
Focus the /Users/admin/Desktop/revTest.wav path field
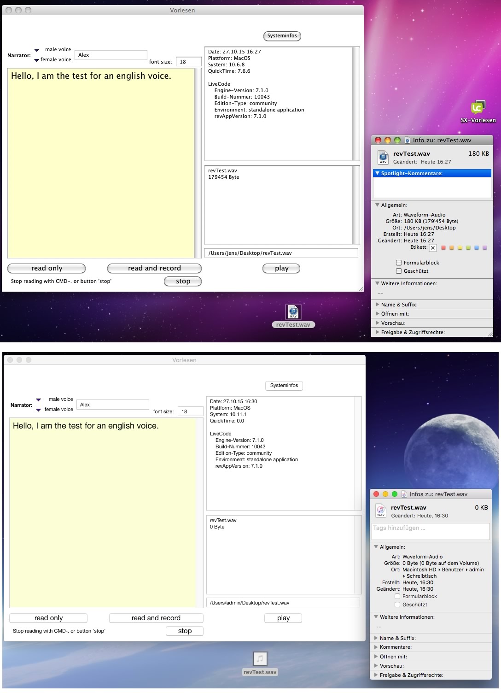[x=283, y=603]
